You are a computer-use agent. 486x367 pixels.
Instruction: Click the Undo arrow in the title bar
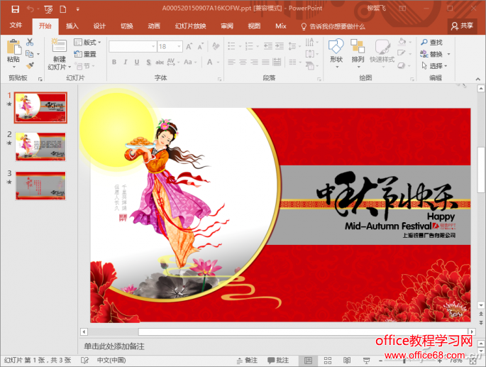point(31,9)
